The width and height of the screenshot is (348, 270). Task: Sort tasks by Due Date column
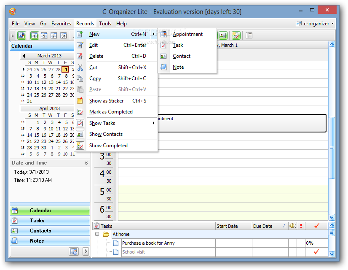[270, 226]
